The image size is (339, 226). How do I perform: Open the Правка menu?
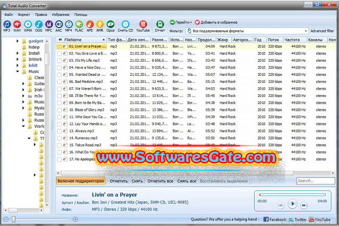(x=41, y=15)
